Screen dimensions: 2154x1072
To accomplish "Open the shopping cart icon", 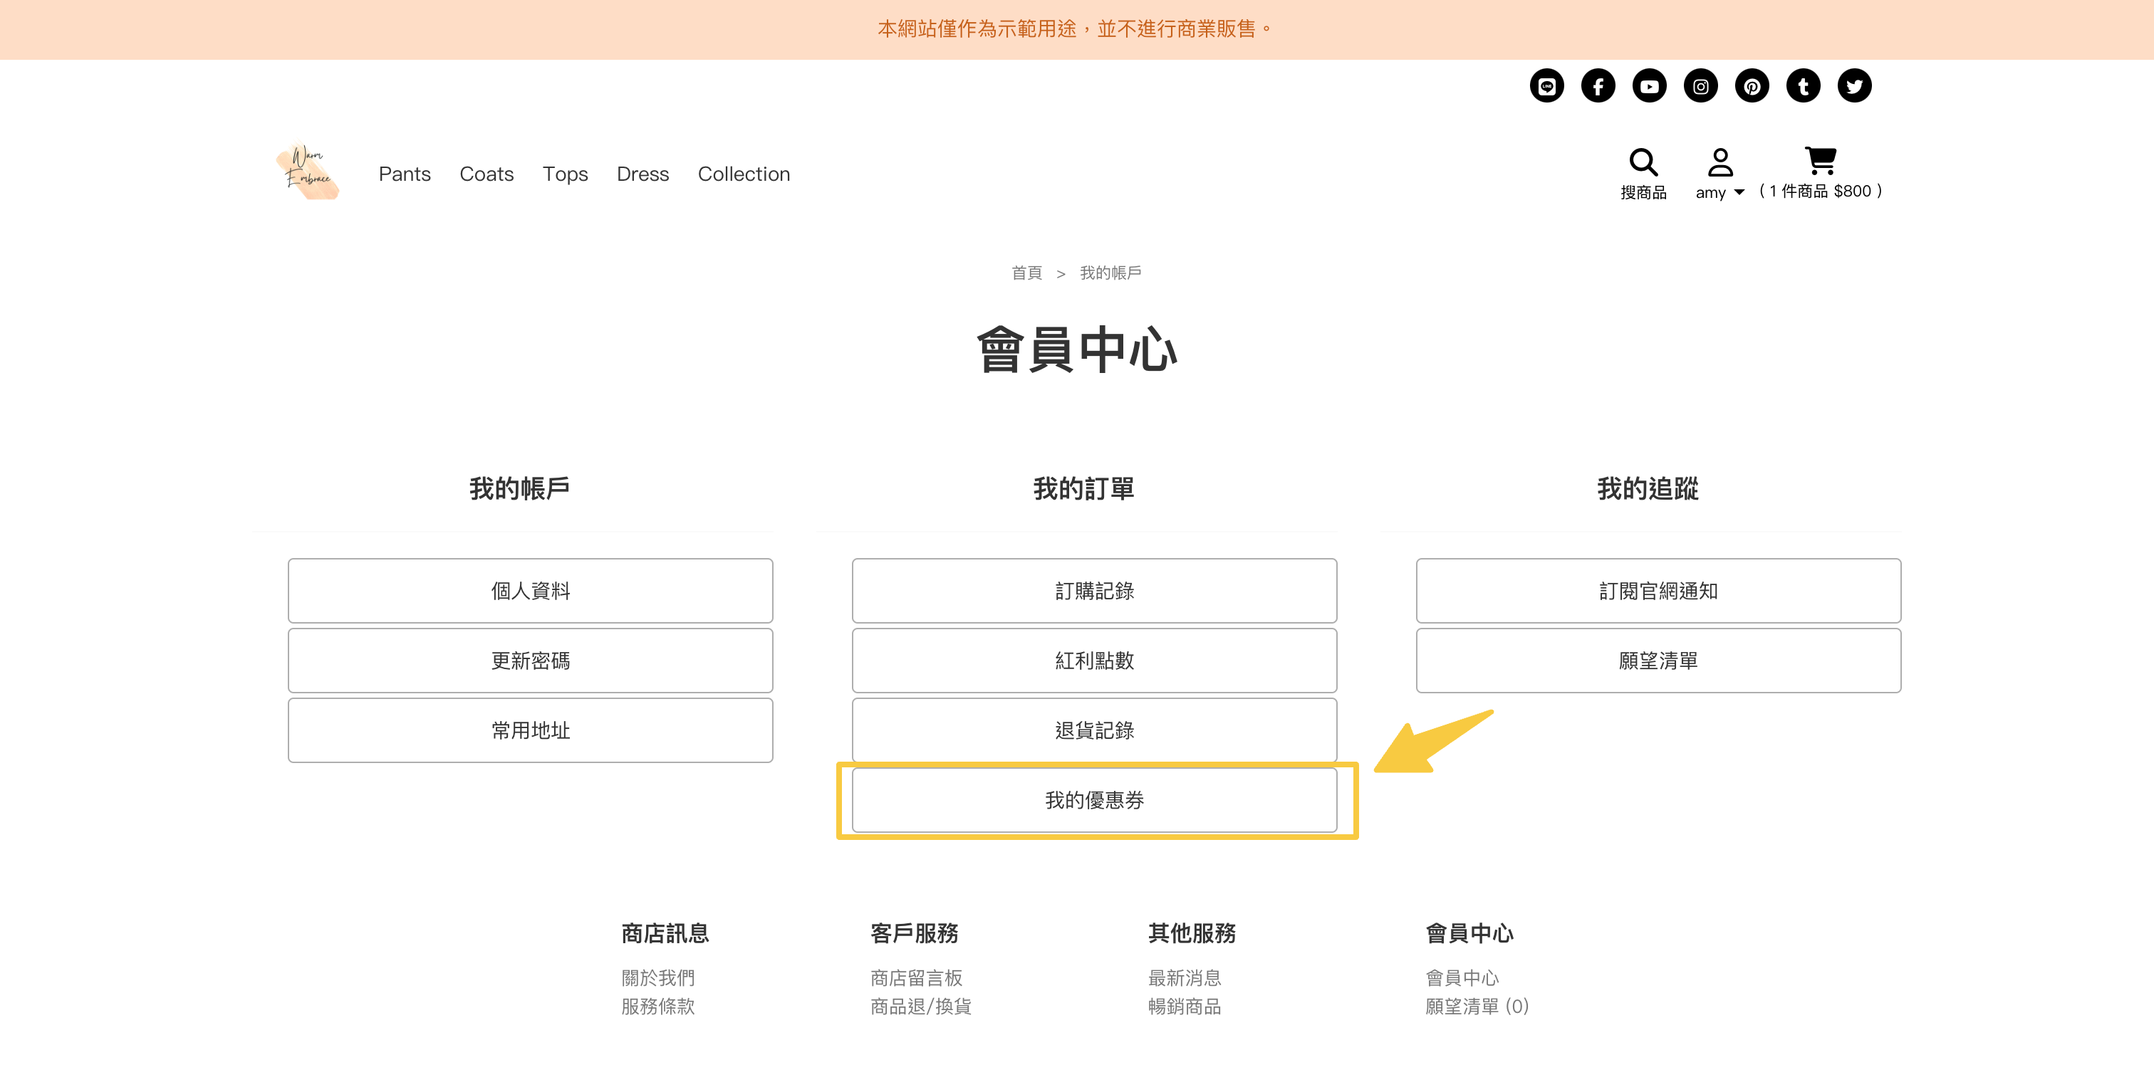I will point(1821,160).
